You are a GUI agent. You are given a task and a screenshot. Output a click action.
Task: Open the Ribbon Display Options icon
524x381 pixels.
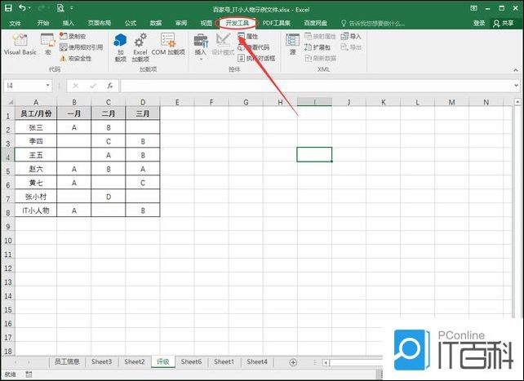473,8
